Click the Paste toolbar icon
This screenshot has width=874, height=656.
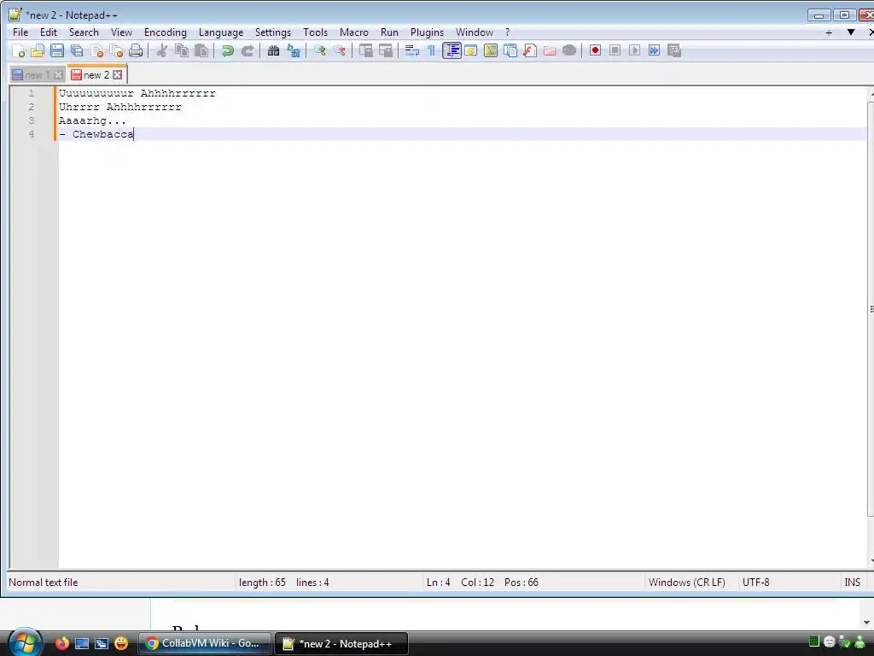(201, 50)
